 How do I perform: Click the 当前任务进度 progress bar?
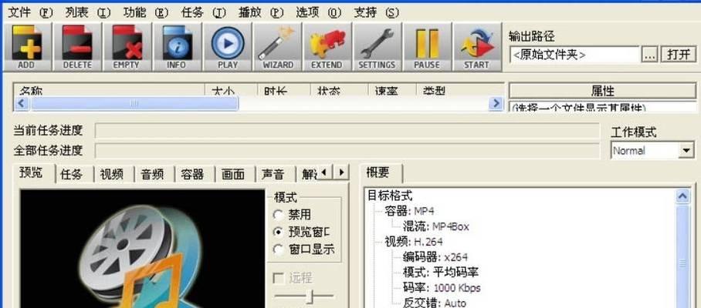347,131
